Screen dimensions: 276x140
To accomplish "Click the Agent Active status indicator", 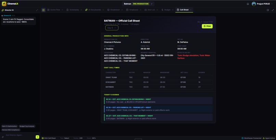I will click(x=269, y=138).
